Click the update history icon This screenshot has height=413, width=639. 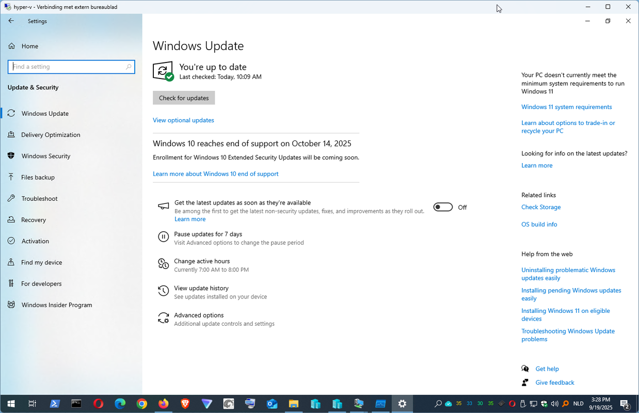(163, 291)
